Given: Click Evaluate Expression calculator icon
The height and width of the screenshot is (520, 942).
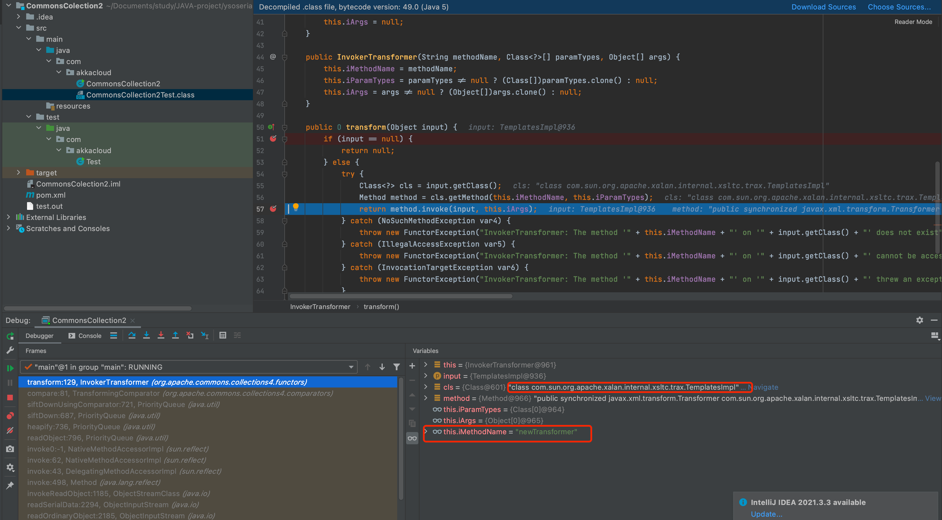Looking at the screenshot, I should pos(223,335).
